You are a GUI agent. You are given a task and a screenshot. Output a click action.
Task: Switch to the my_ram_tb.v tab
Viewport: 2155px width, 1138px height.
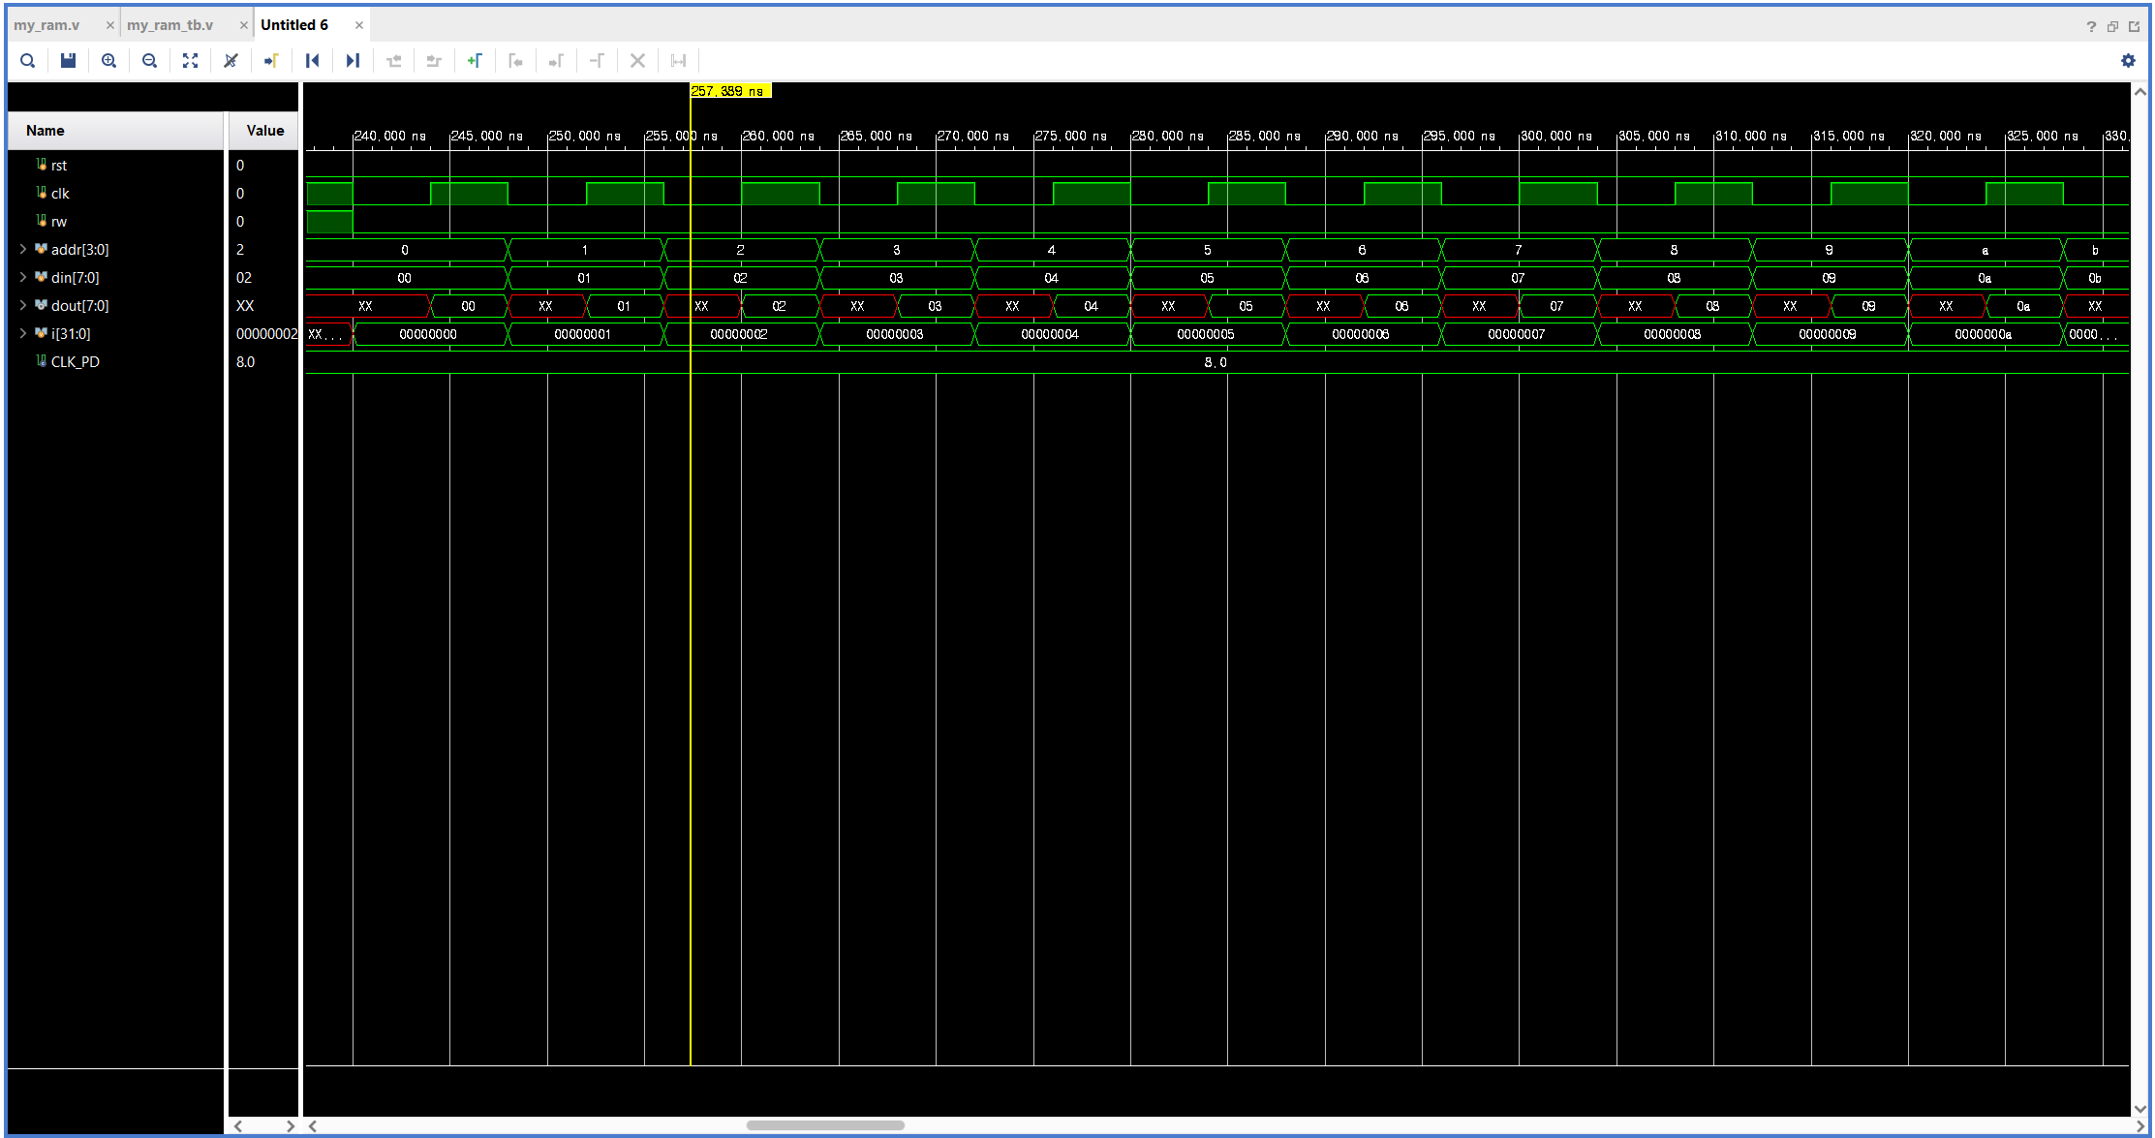(170, 25)
